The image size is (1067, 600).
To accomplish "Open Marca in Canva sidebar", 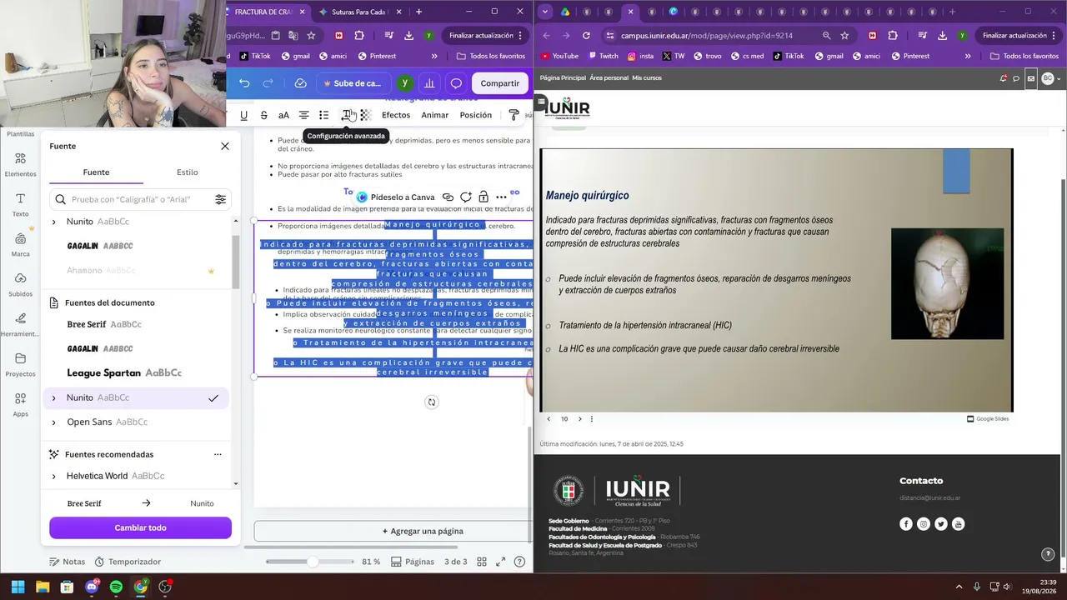I will point(20,244).
